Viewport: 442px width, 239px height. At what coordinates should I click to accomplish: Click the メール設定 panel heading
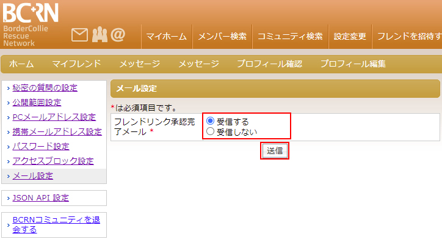coord(136,89)
